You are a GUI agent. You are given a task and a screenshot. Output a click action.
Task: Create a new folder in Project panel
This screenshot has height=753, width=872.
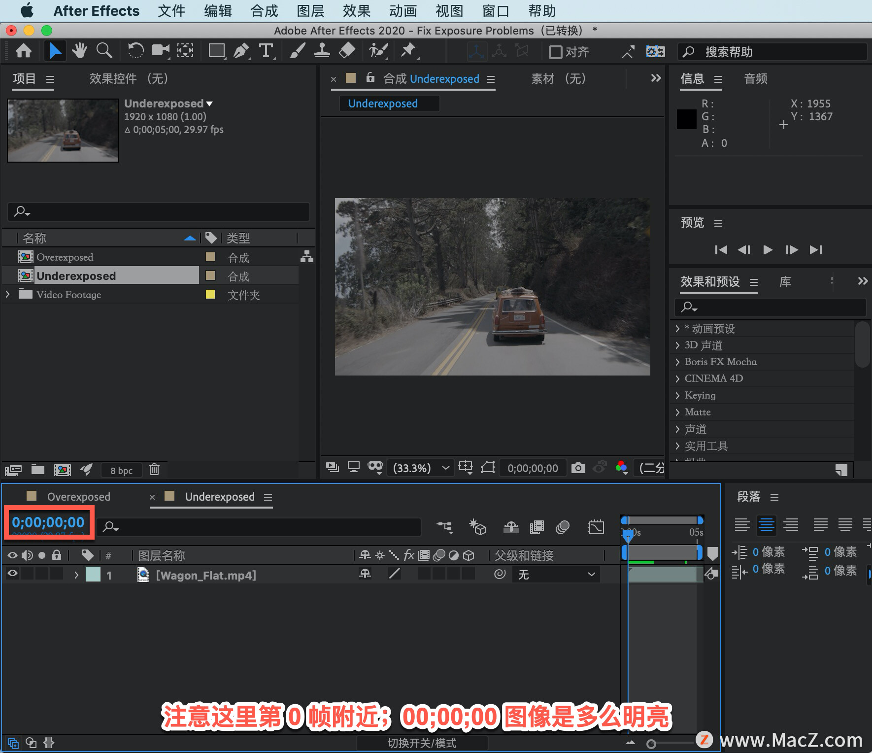point(38,470)
